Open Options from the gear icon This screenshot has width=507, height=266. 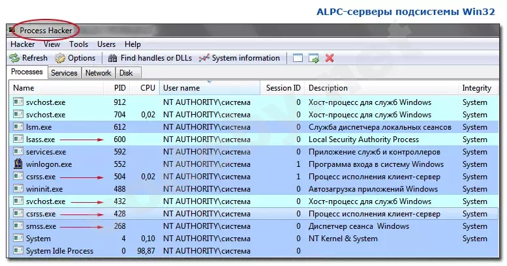[60, 58]
